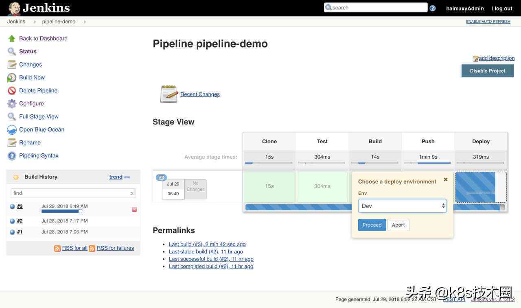Click the Build History sun weather icon
Viewport: 521px width, 308px height.
(x=16, y=177)
